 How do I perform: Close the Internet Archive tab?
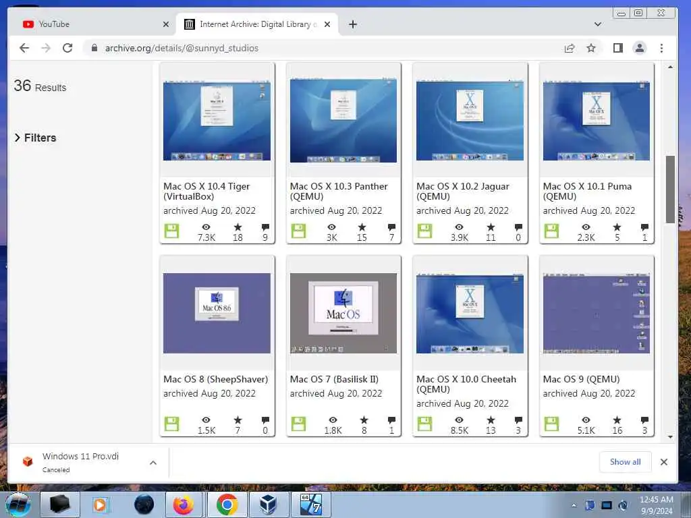point(327,24)
